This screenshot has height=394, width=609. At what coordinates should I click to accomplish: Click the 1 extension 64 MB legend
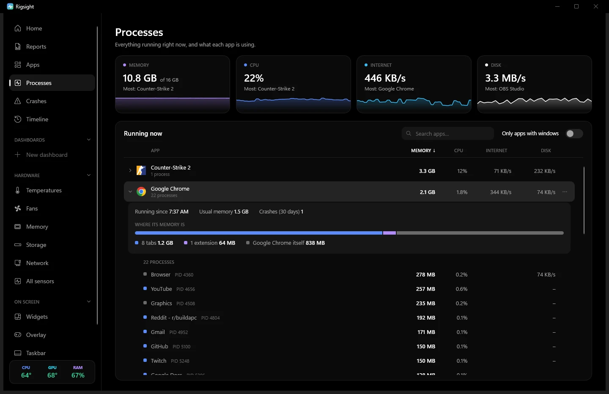pyautogui.click(x=210, y=243)
